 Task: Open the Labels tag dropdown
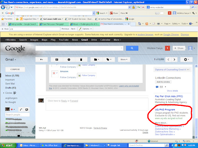[109, 60]
